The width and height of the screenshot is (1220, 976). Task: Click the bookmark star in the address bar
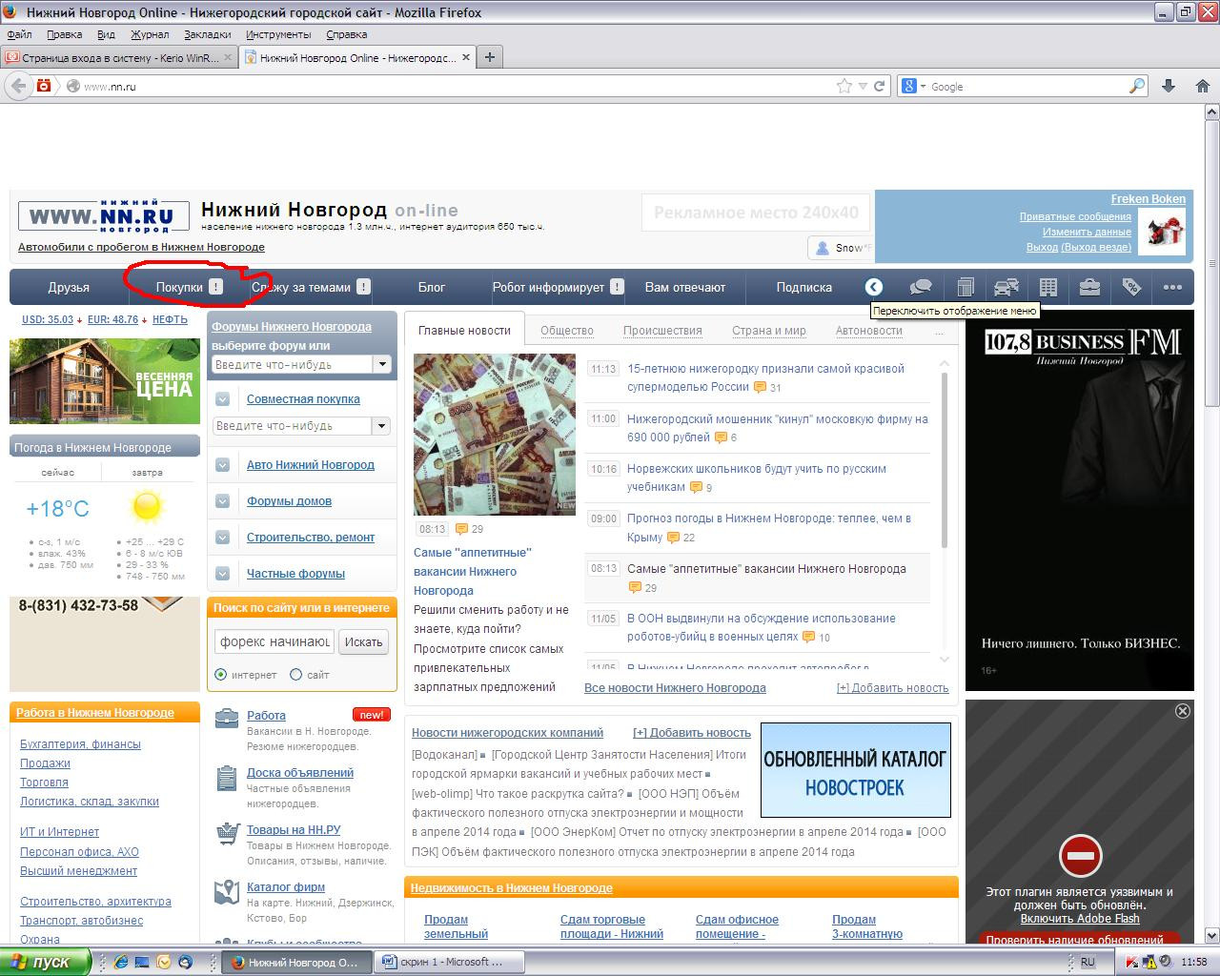coord(844,86)
